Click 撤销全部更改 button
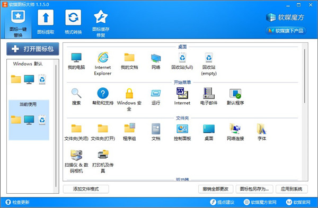 pos(216,189)
